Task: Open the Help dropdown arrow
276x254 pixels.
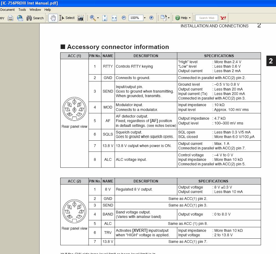Action: click(190, 18)
